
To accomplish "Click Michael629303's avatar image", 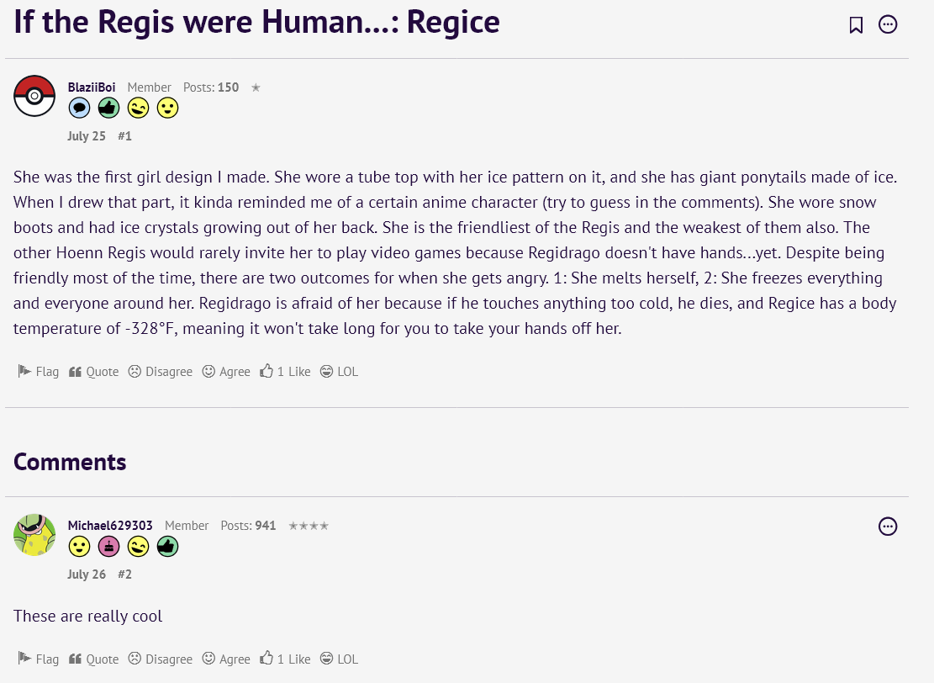I will click(34, 535).
